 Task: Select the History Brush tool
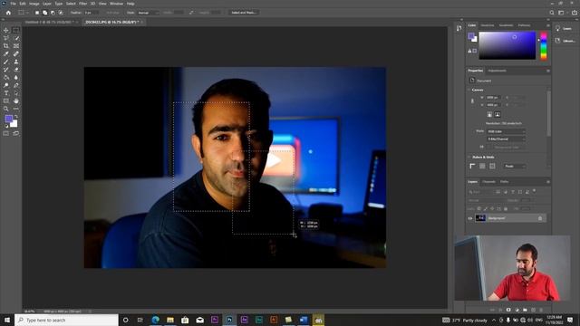[x=6, y=70]
